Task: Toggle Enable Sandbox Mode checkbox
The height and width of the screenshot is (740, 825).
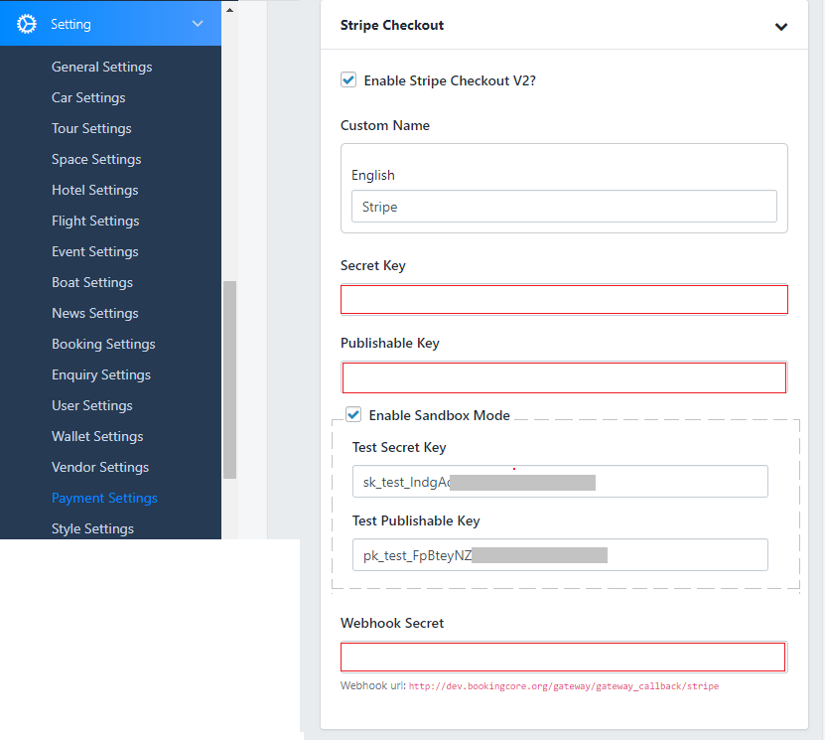Action: [x=353, y=415]
